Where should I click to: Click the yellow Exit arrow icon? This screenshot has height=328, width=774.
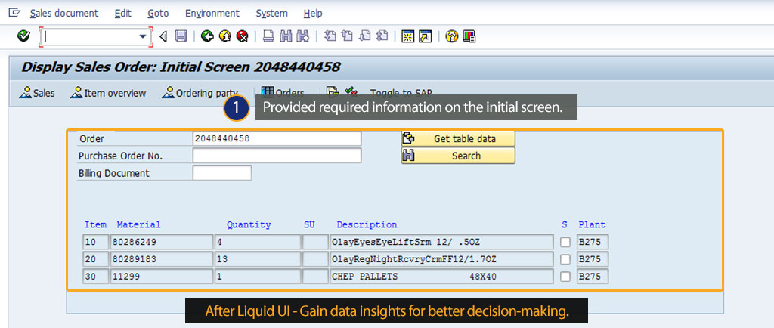224,36
